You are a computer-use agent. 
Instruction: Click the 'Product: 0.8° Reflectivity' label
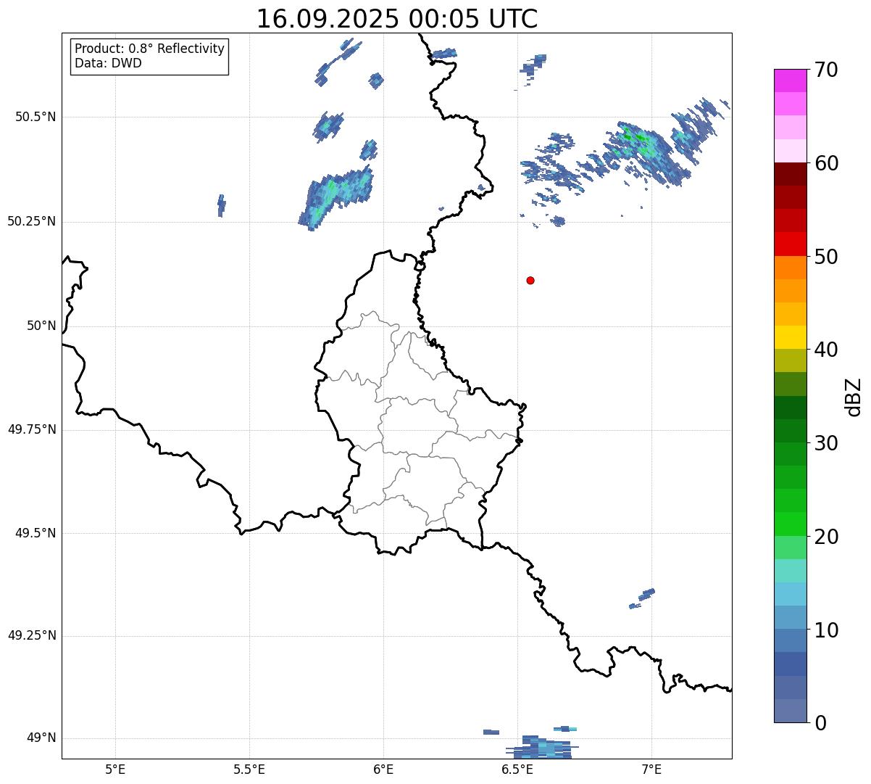[x=150, y=49]
